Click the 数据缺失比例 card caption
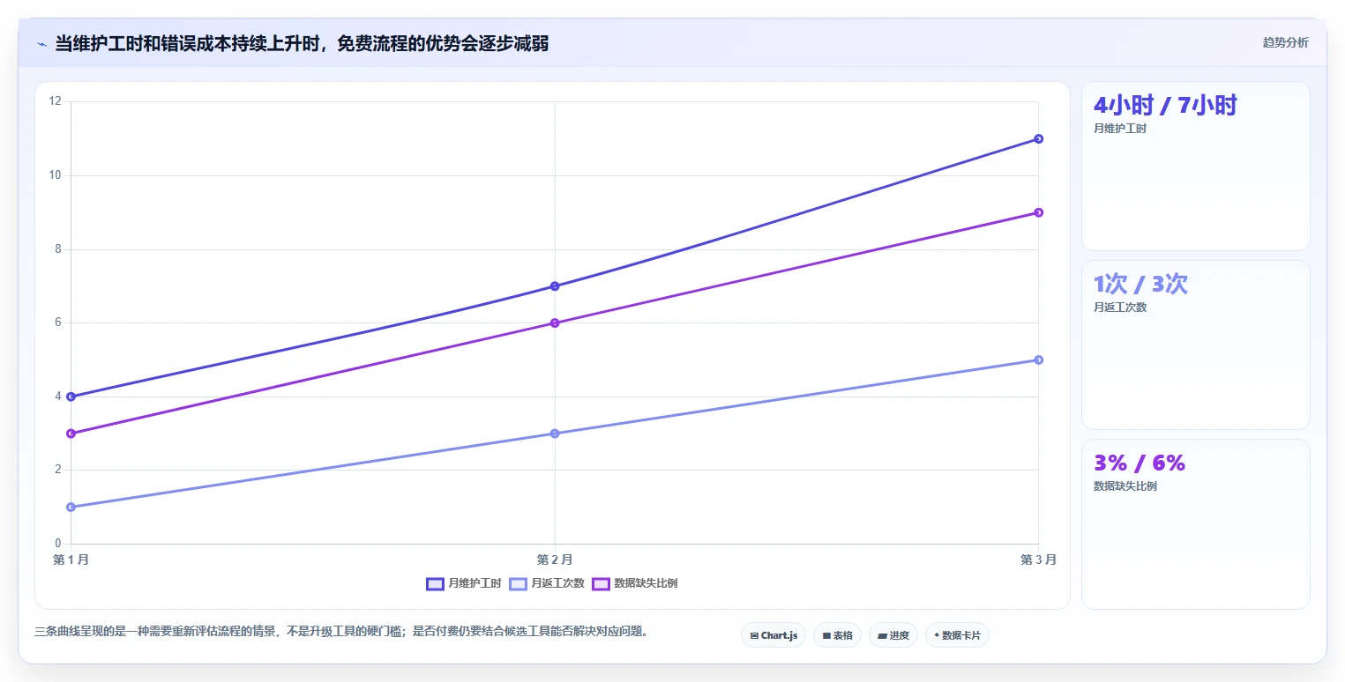Viewport: 1345px width, 682px height. click(1125, 486)
